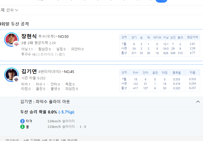The image size is (203, 141).
Task: Click the 134km/h 슬라이더 pitch entry
Action: tap(61, 121)
